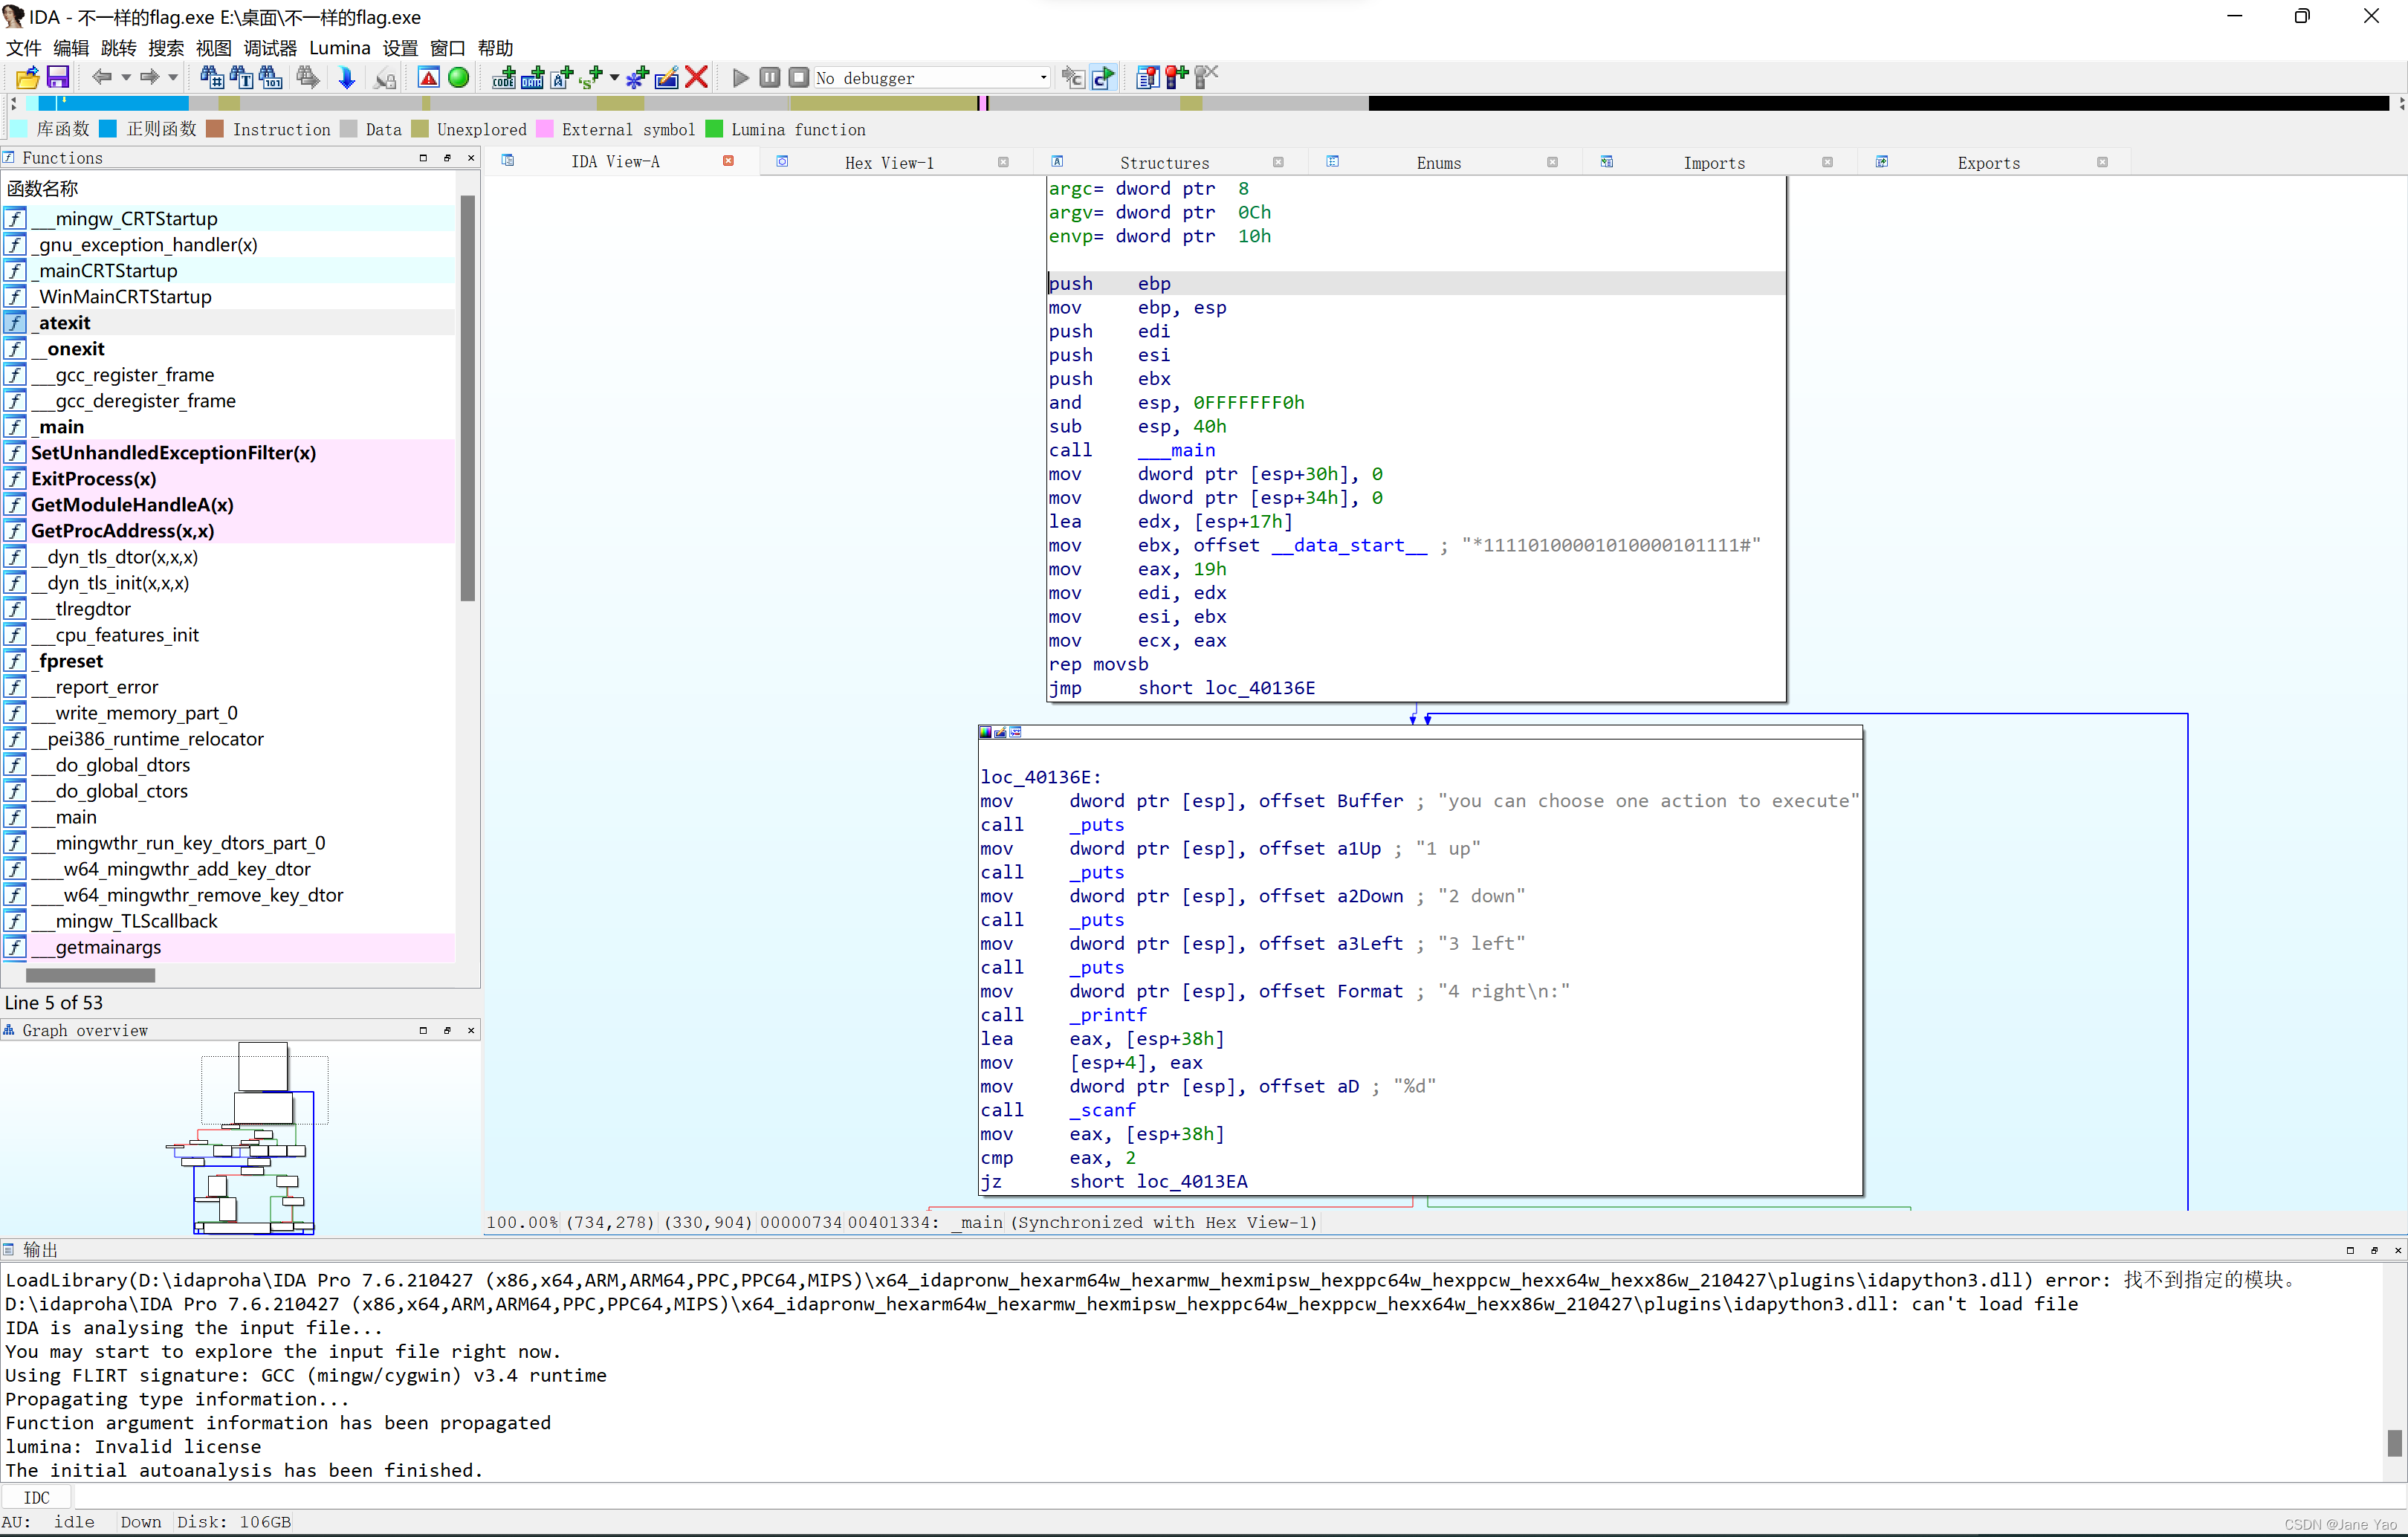
Task: Click the blue down arrow jump icon
Action: point(346,77)
